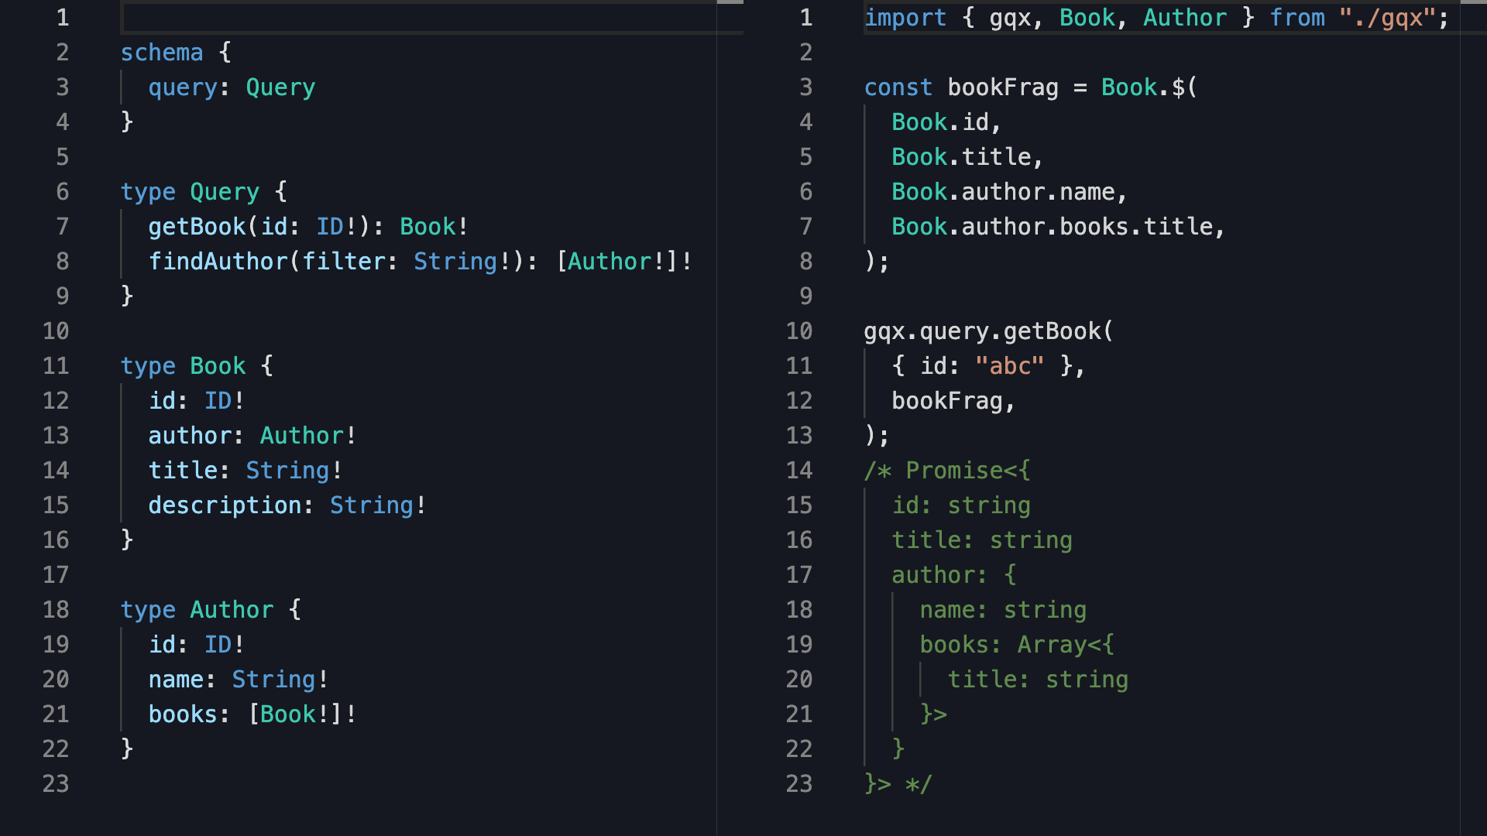Click the left editor's scrollbar thumb
The height and width of the screenshot is (836, 1487).
730,2
